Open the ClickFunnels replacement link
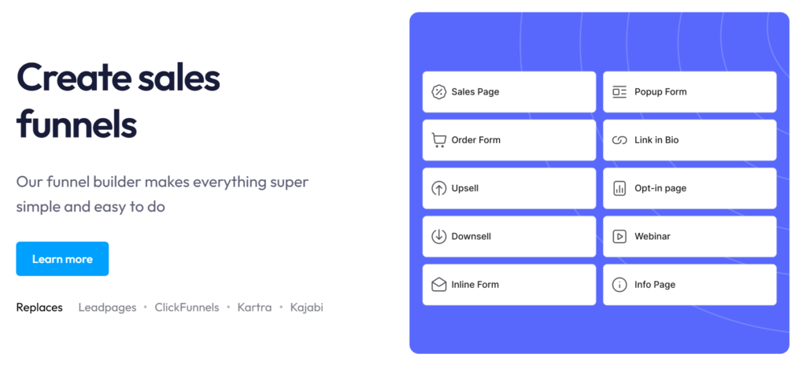The width and height of the screenshot is (806, 369). click(x=187, y=308)
